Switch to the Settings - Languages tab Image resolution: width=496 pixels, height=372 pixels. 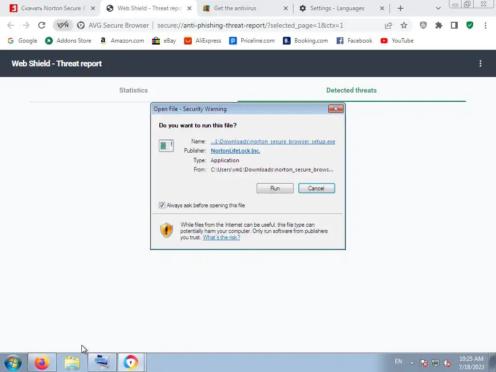click(337, 8)
